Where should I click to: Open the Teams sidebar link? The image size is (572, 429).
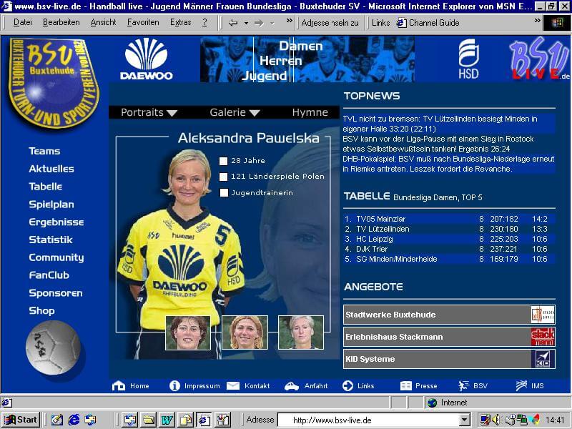tap(44, 151)
